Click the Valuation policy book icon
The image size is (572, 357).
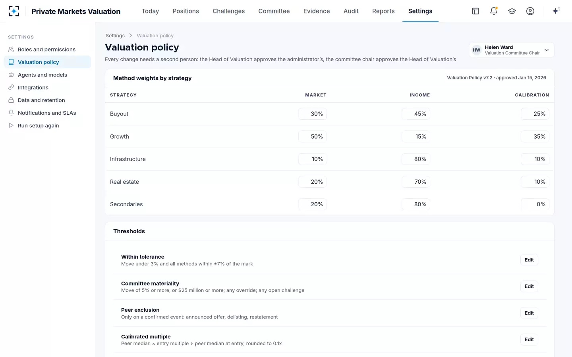coord(11,62)
